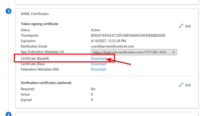Image resolution: width=217 pixels, height=116 pixels.
Task: Click the step 3 circle badge
Action: click(9, 11)
